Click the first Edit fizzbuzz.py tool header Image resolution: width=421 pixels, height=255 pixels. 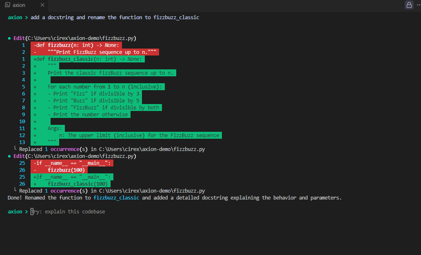point(75,38)
